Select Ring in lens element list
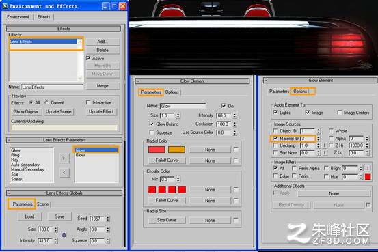 click(15, 155)
